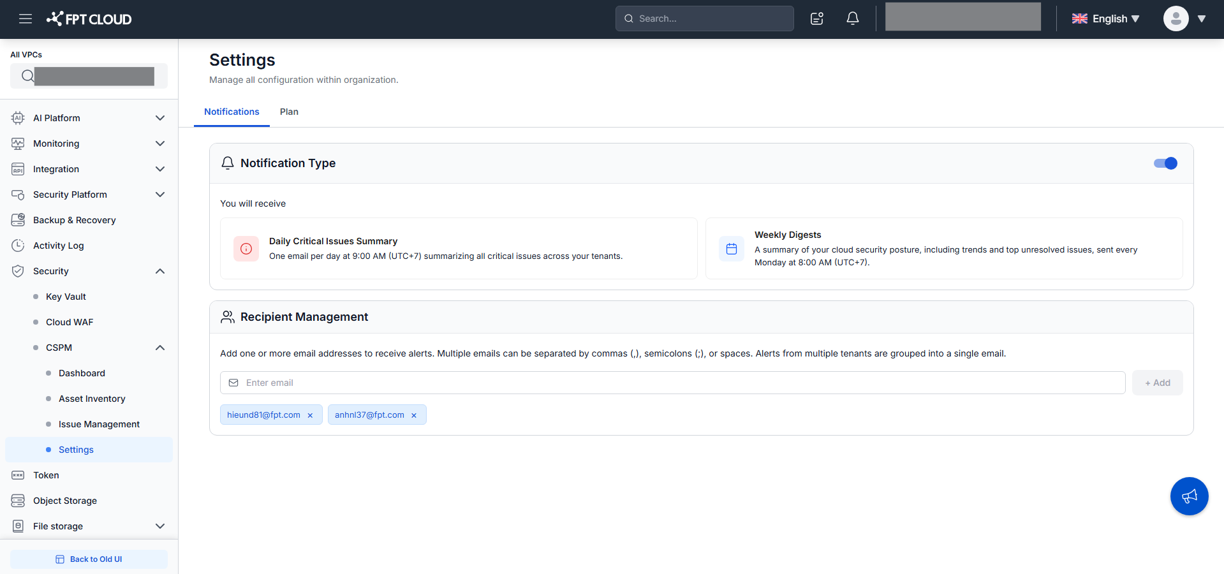Open the CSPM Dashboard page
Screen dimensions: 1224x574
(x=82, y=373)
